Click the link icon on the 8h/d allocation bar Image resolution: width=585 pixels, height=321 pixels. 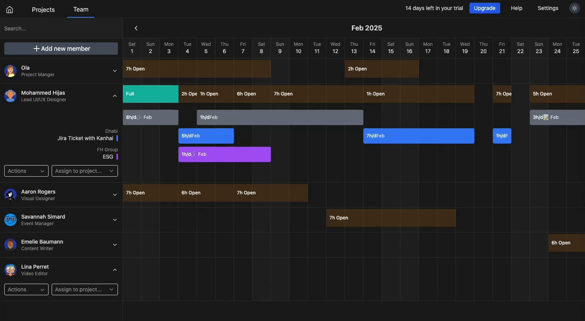(140, 117)
